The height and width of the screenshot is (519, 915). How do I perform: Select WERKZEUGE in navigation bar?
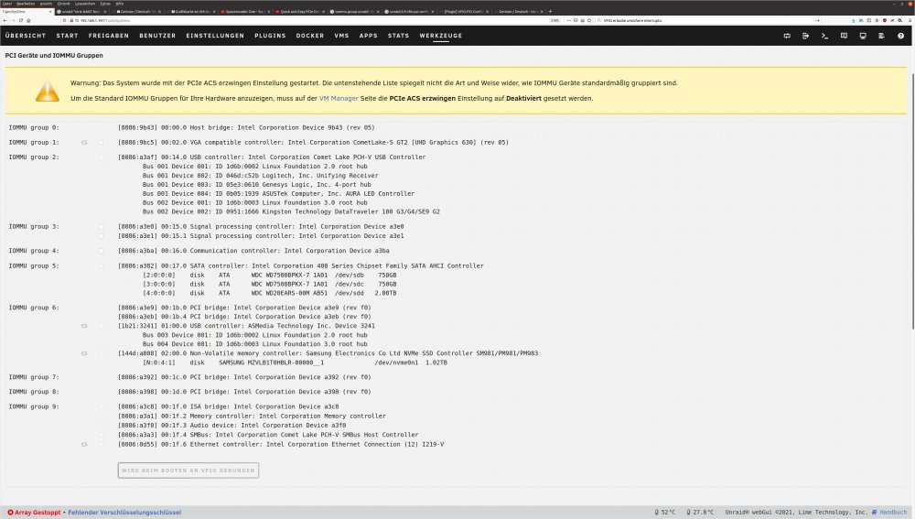(441, 36)
